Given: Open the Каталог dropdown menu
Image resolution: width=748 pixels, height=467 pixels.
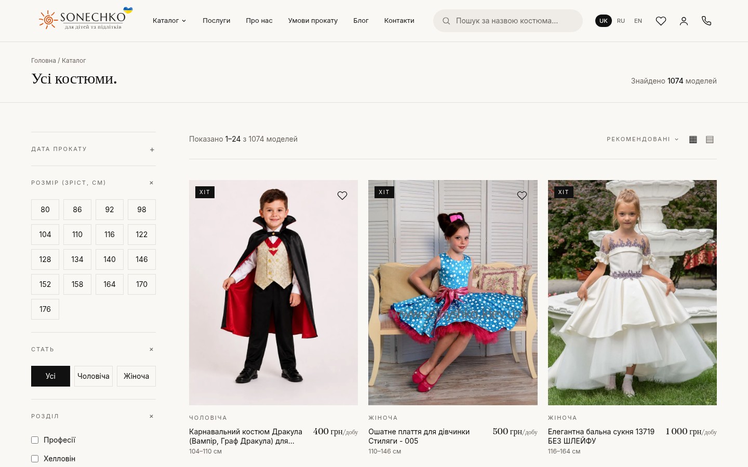Looking at the screenshot, I should (169, 21).
